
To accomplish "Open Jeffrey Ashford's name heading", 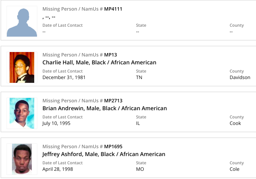I will (104, 154).
